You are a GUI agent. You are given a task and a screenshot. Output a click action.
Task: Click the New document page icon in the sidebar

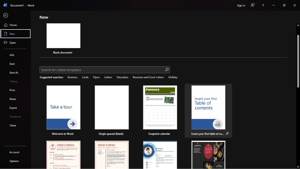(6, 34)
